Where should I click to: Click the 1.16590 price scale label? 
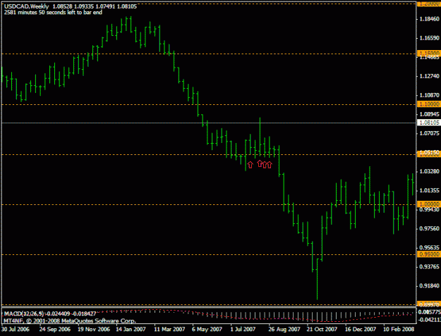point(429,38)
